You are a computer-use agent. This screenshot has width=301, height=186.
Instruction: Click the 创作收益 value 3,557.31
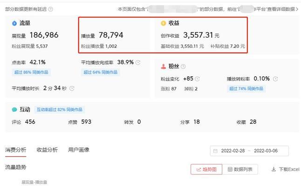pyautogui.click(x=198, y=35)
